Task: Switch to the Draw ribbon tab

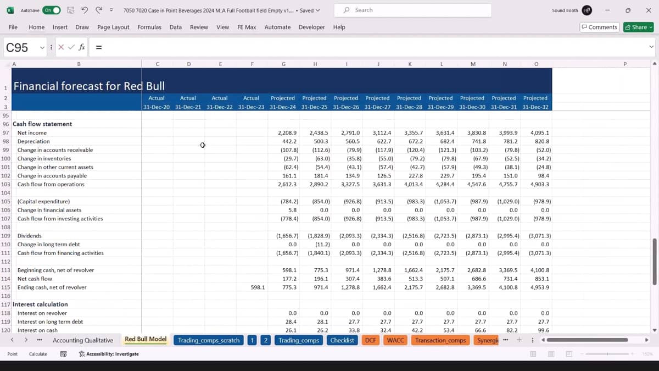Action: (x=82, y=27)
